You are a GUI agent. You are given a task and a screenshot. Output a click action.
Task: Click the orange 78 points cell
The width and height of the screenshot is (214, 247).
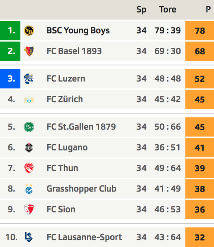(200, 30)
